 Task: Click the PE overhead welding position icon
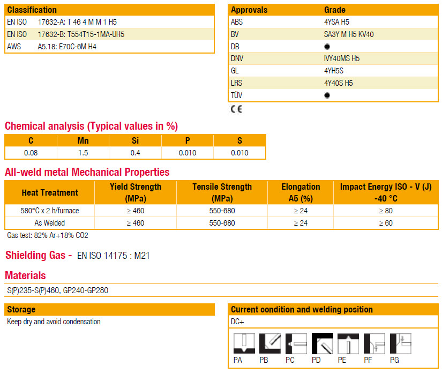pyautogui.click(x=348, y=344)
